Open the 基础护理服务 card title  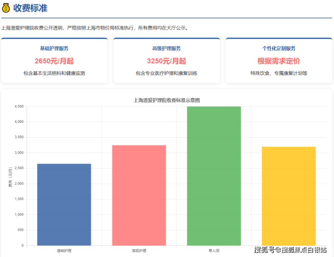pos(54,49)
